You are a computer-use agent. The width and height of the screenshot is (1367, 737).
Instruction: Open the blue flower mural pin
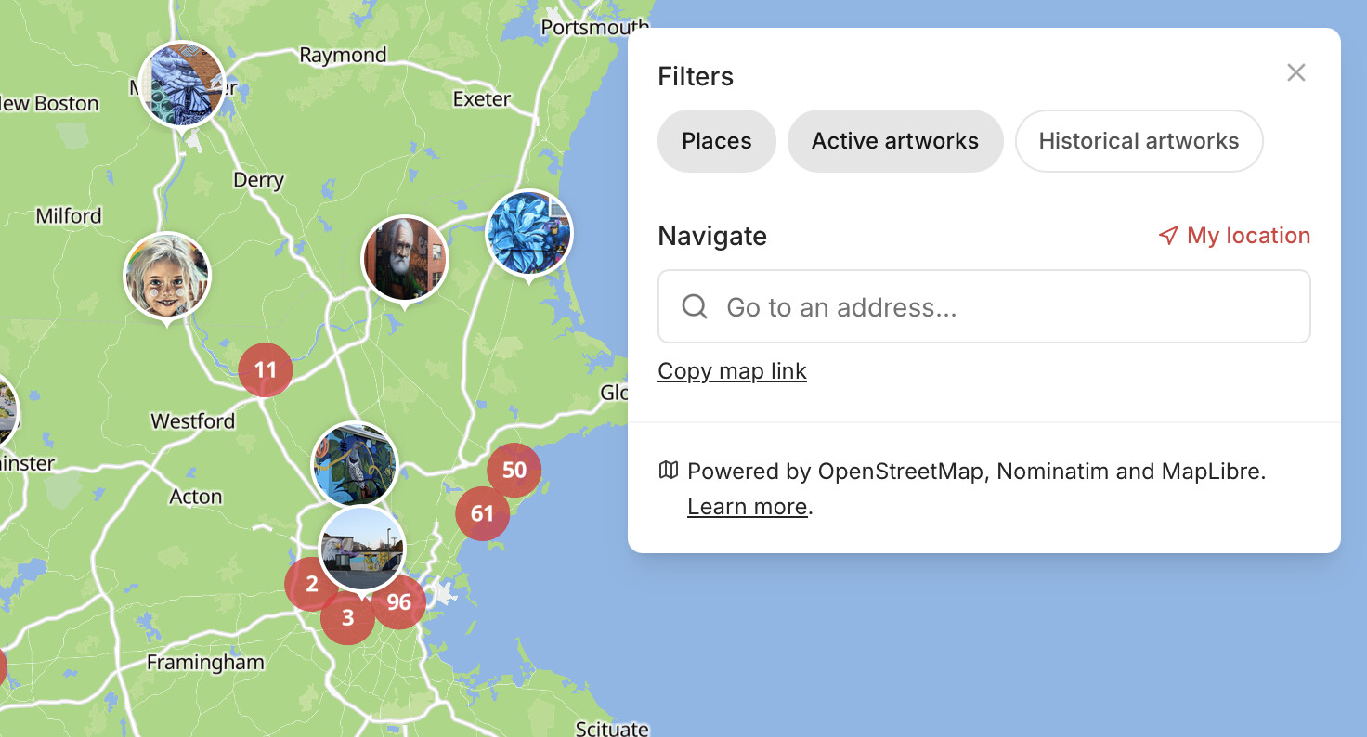pos(529,233)
